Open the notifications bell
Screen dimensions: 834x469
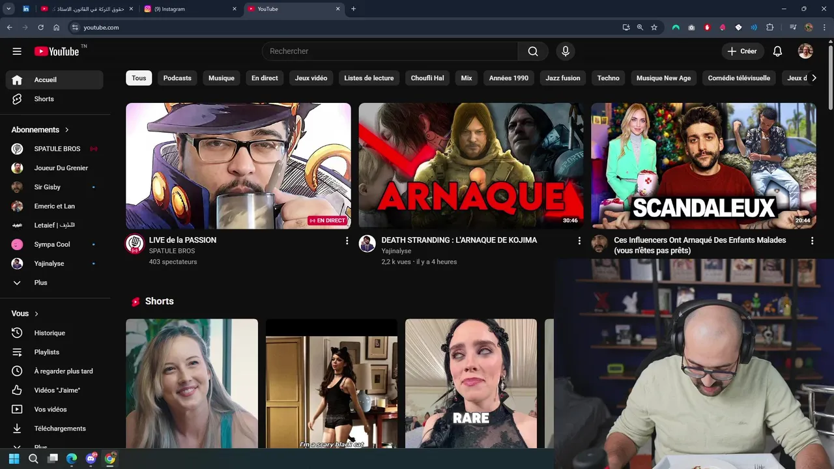coord(777,51)
